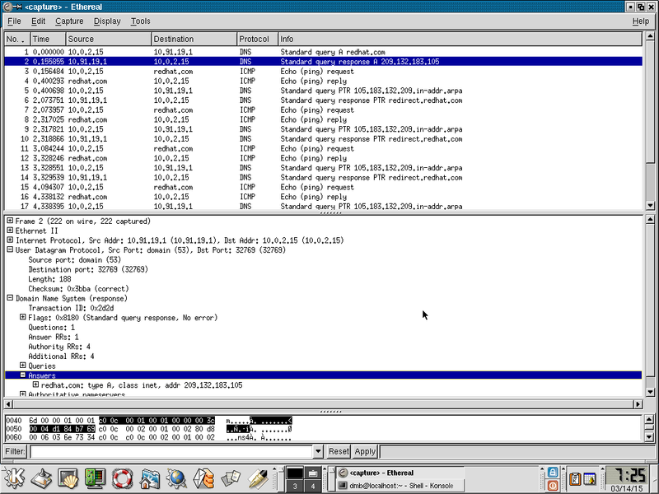Expand the redhat.com type A answer record

35,384
